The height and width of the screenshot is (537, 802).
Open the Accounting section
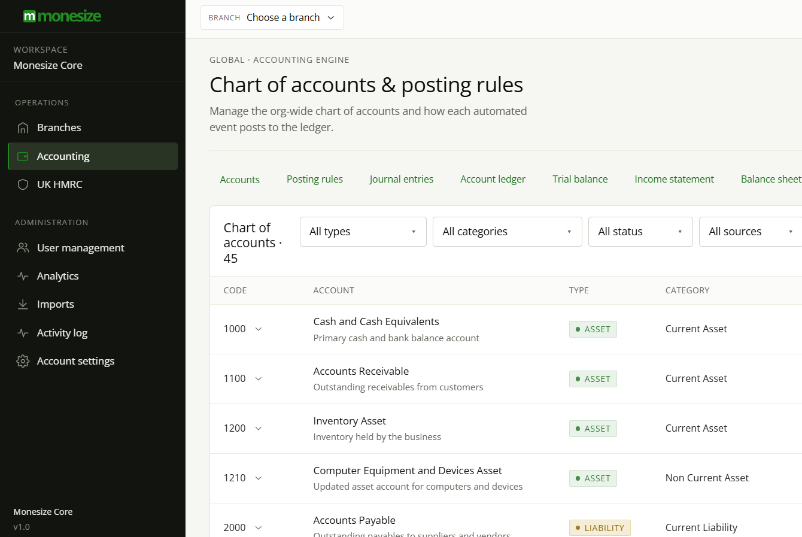pos(93,156)
